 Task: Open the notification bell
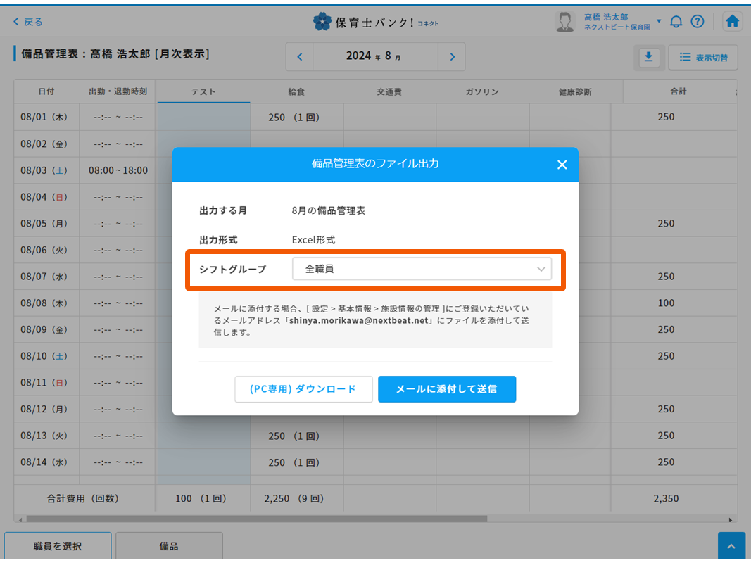click(676, 21)
